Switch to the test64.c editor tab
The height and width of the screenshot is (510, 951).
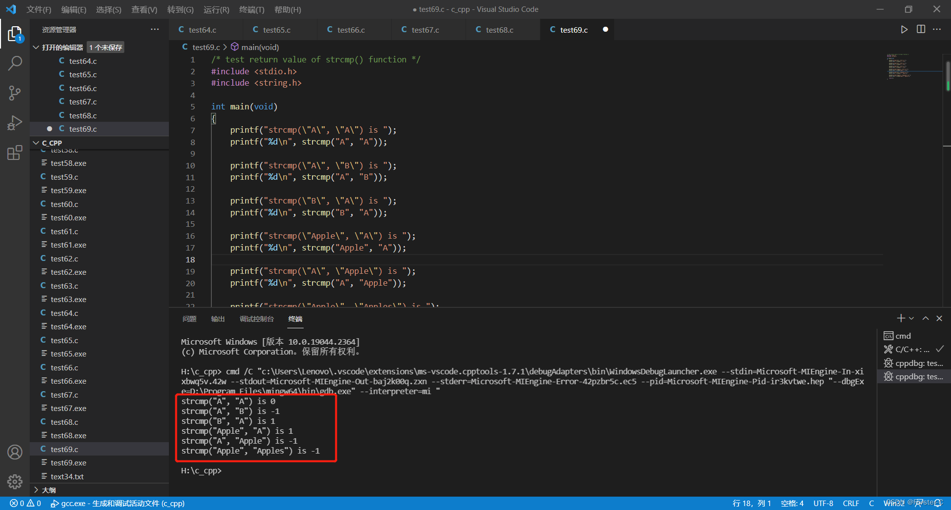click(206, 30)
